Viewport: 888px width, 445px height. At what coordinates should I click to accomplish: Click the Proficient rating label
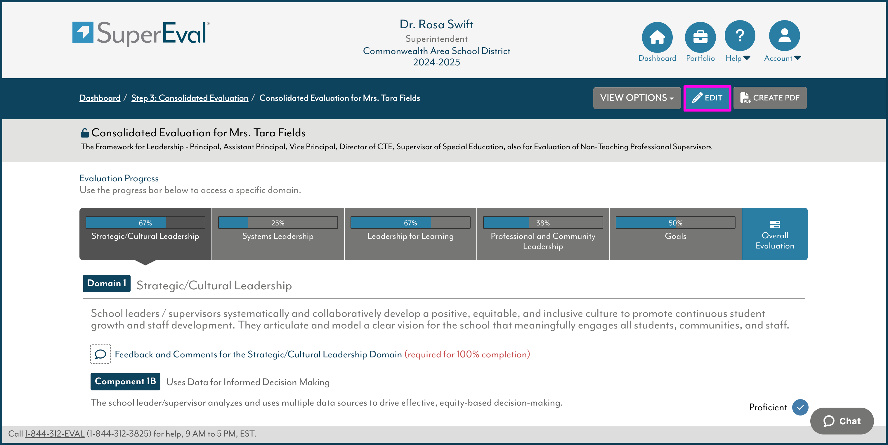768,407
